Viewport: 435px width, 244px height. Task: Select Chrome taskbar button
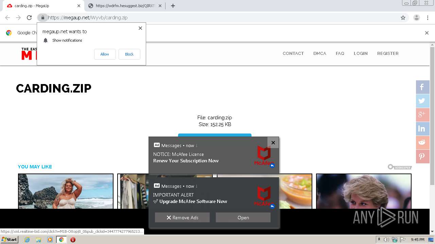pyautogui.click(x=61, y=240)
